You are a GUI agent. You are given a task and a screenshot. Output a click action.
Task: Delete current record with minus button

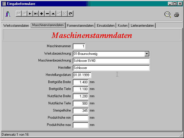tap(47, 14)
